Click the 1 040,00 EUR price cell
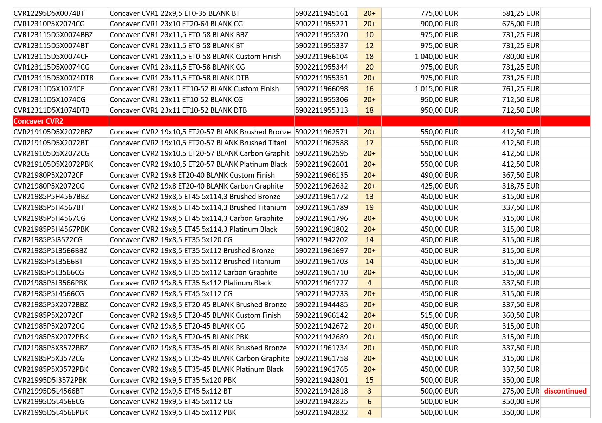602x423 pixels. 436,57
